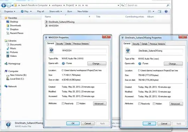
Task: Click the WHOOSH file name field
Action: pos(84,51)
